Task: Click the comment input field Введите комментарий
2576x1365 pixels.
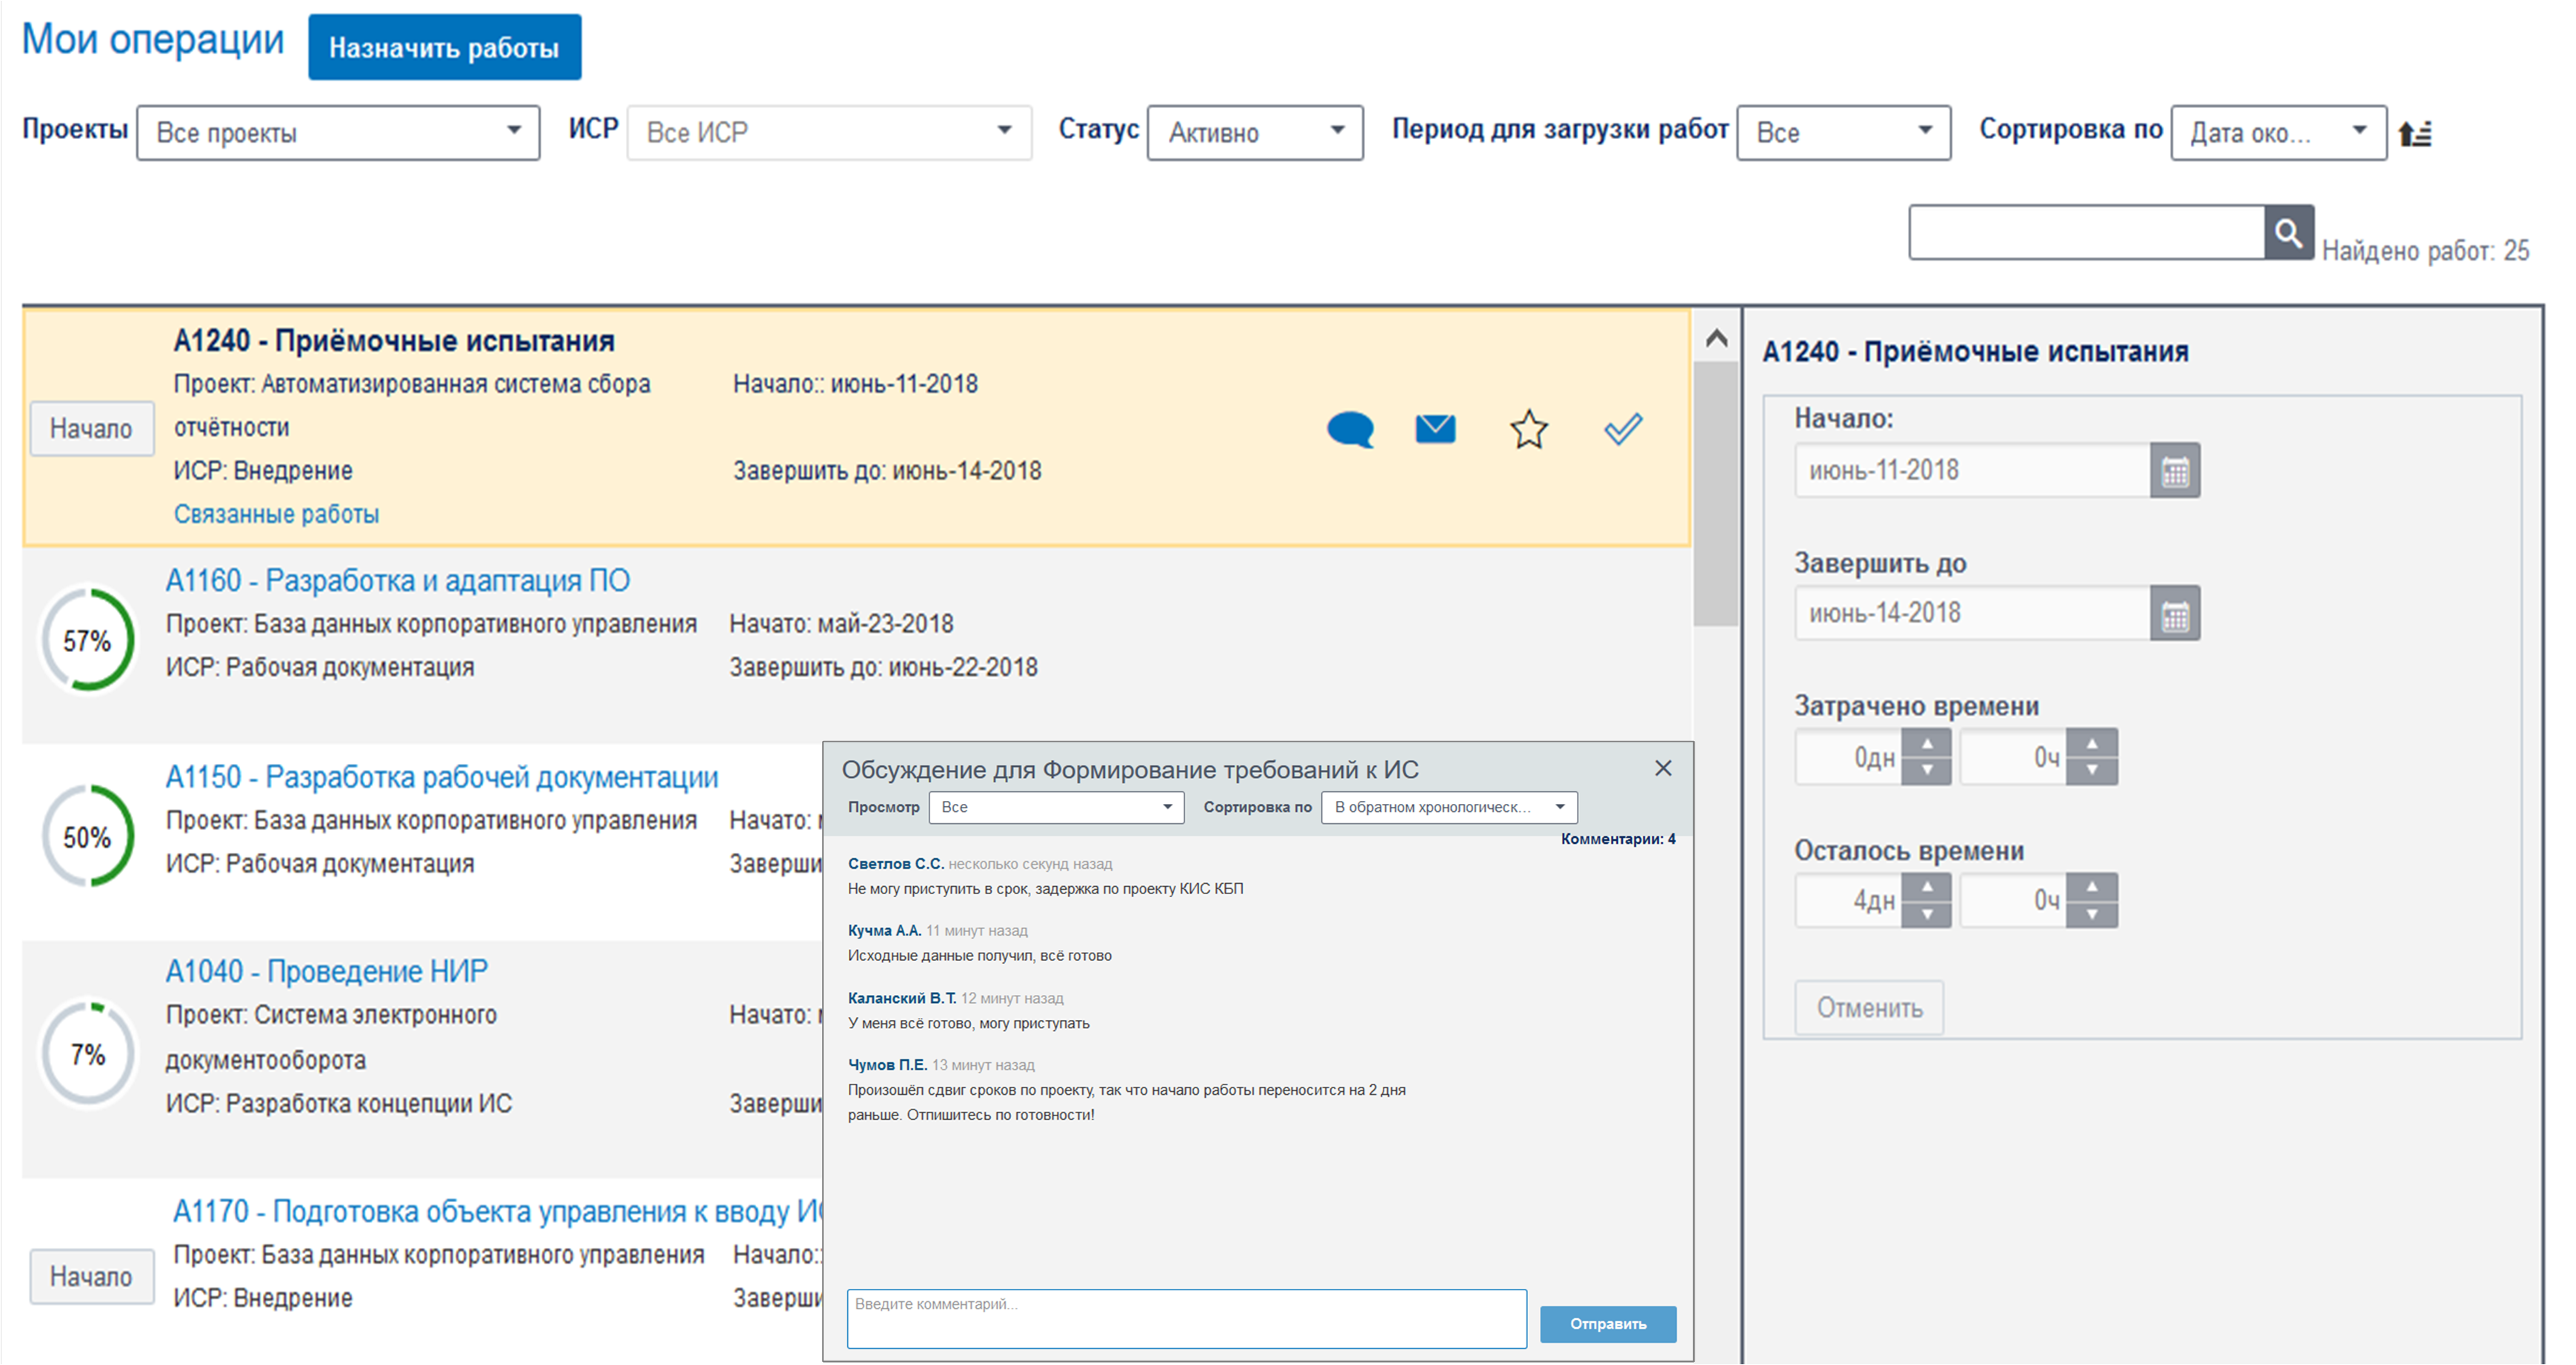Action: tap(1186, 1319)
